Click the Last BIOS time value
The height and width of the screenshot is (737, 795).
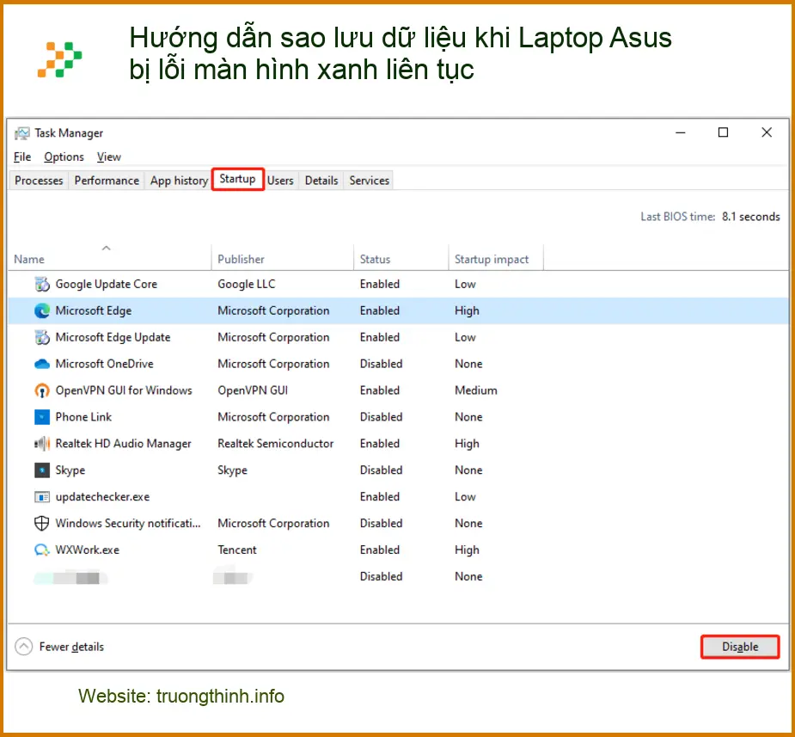(750, 217)
